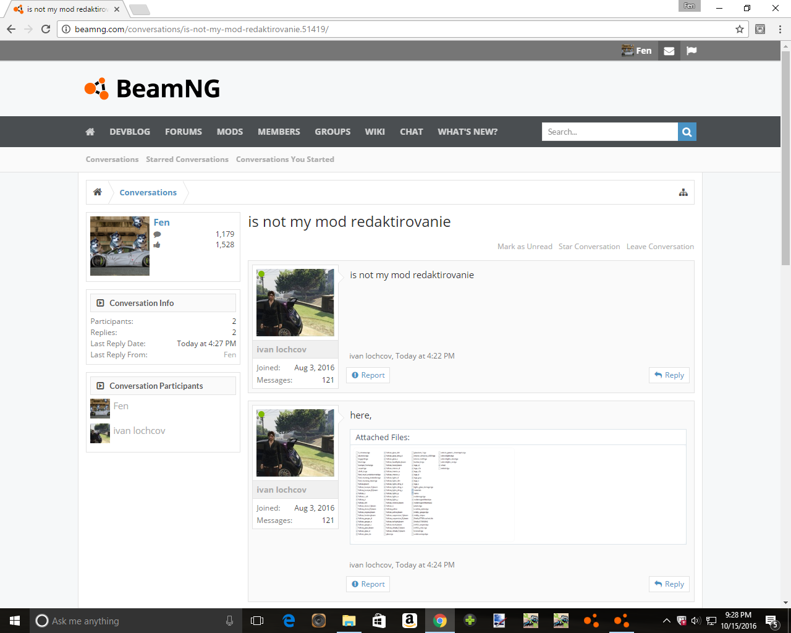Open the WIKI menu item
Viewport: 791px width, 633px height.
click(375, 132)
